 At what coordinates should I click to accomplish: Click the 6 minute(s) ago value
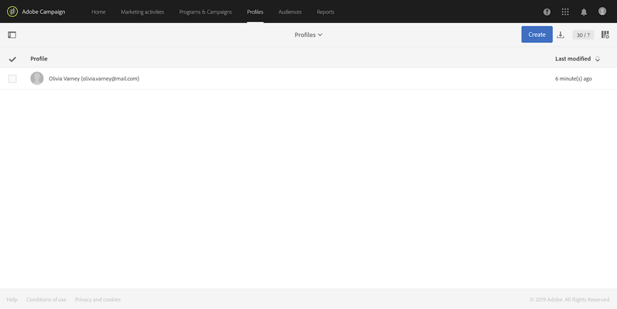pos(573,79)
